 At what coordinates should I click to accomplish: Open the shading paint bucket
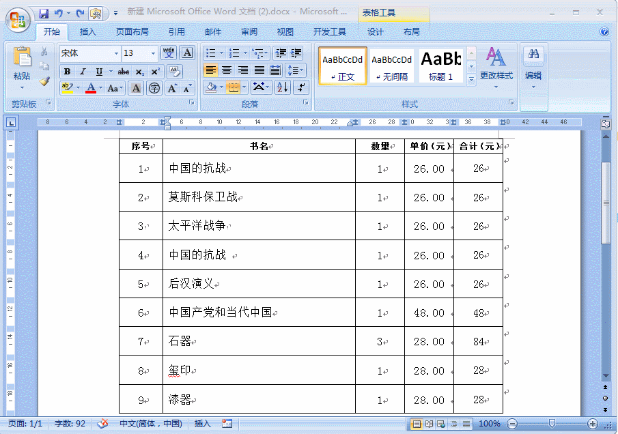click(211, 87)
